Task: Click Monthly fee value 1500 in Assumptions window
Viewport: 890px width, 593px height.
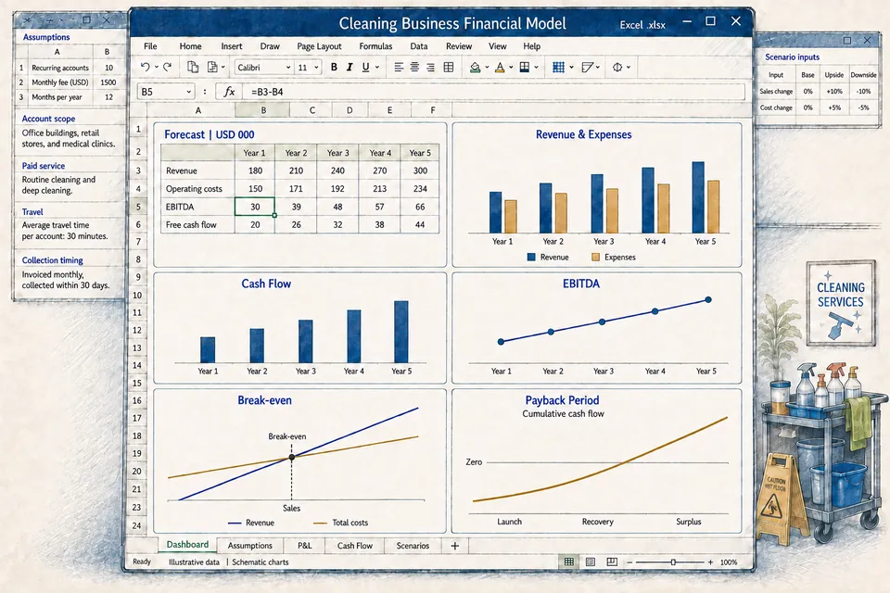Action: point(108,82)
